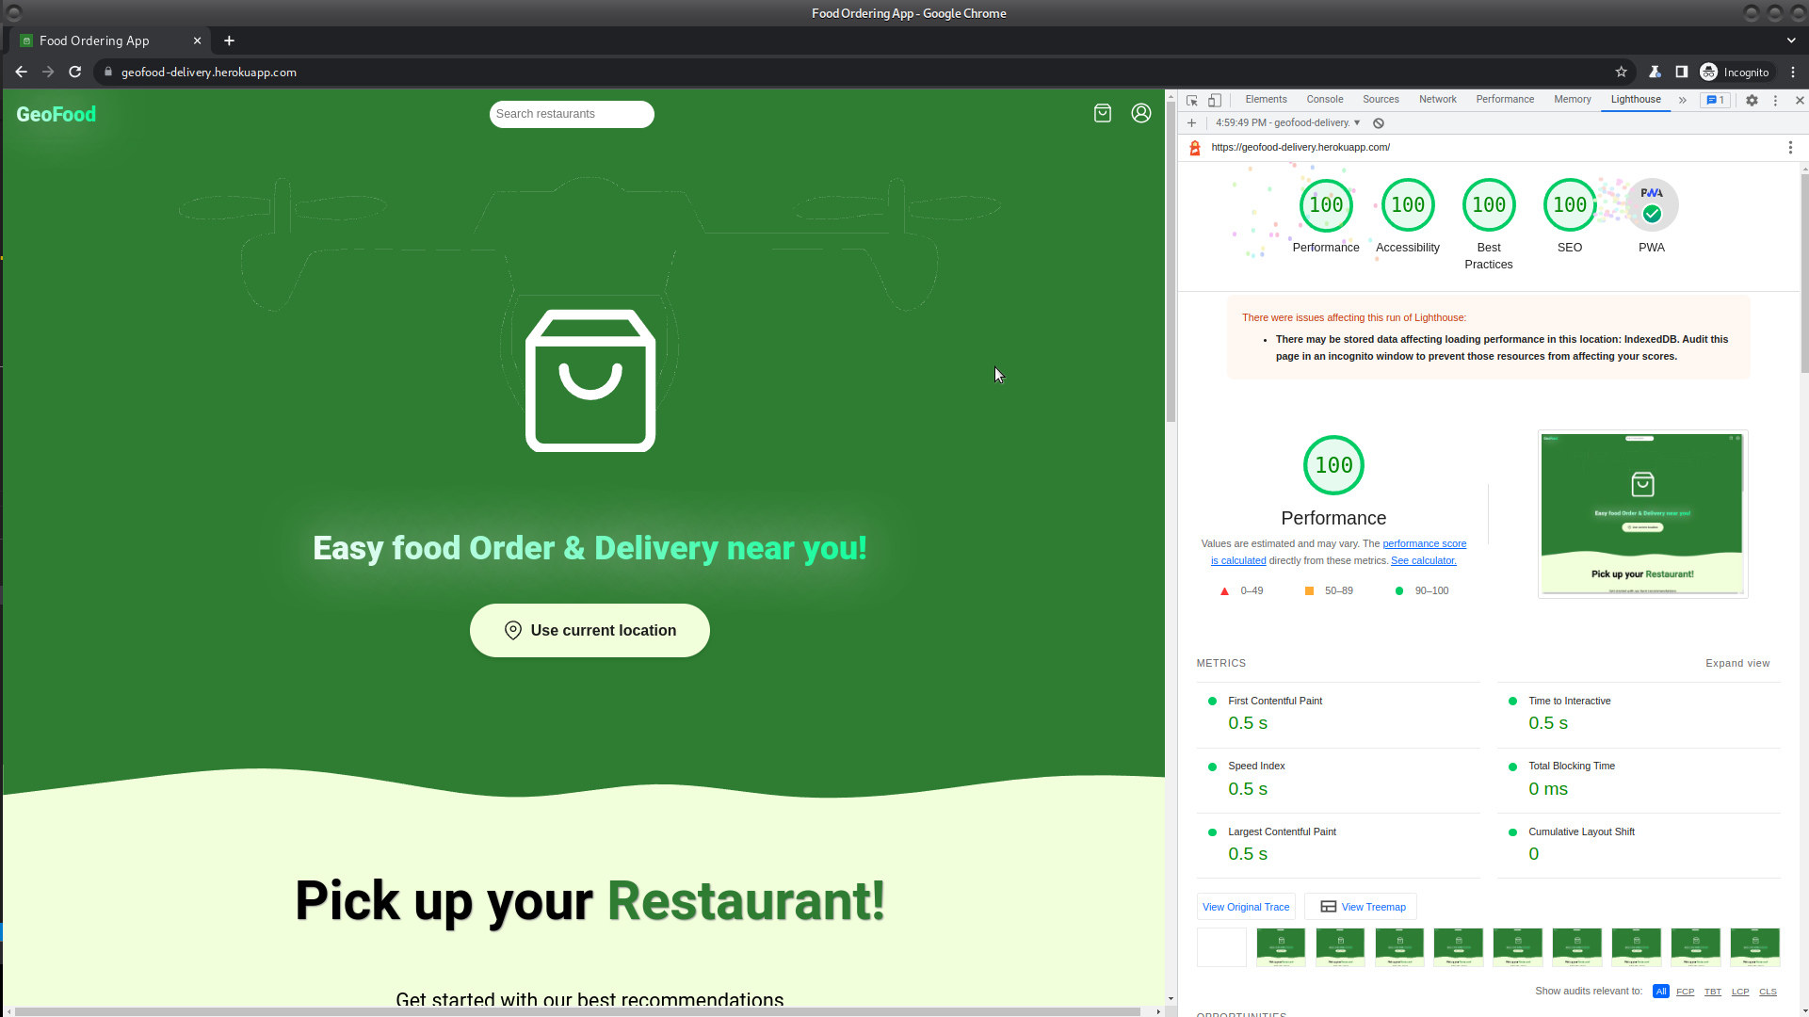The height and width of the screenshot is (1017, 1809).
Task: Switch to the Performance Lighthouse tab
Action: [x=1327, y=218]
